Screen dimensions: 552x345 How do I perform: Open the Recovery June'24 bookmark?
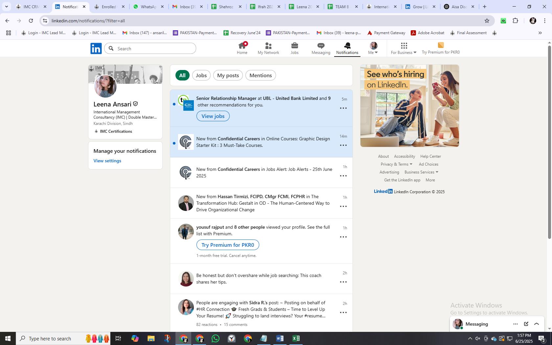click(242, 33)
